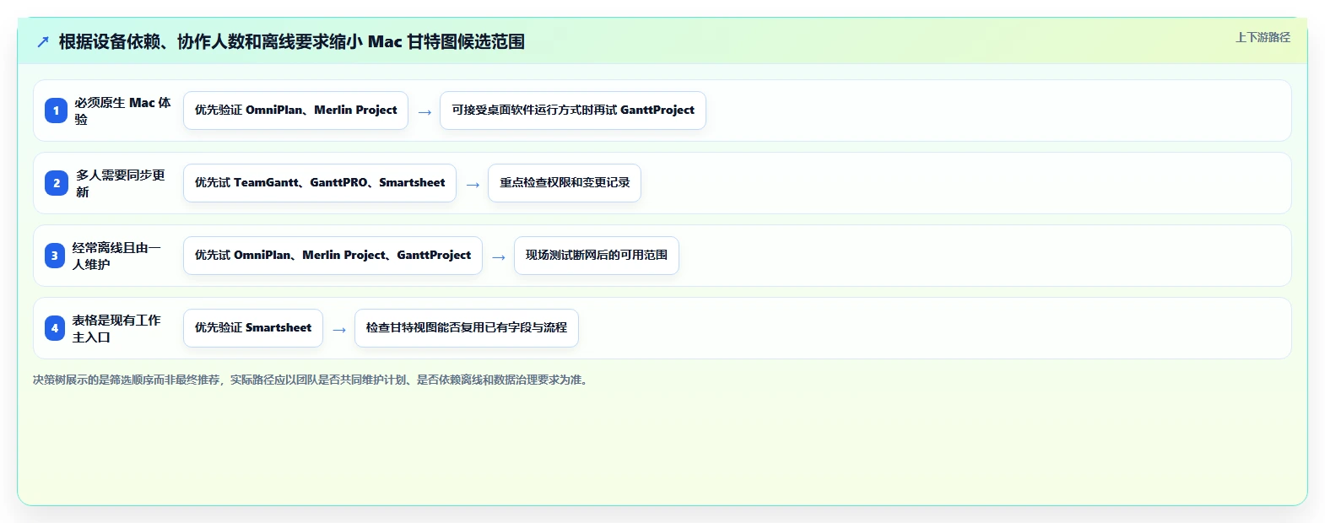
Task: Click 优先试 OmniPlan、Merlin Project、GanttProject box
Action: click(x=333, y=256)
